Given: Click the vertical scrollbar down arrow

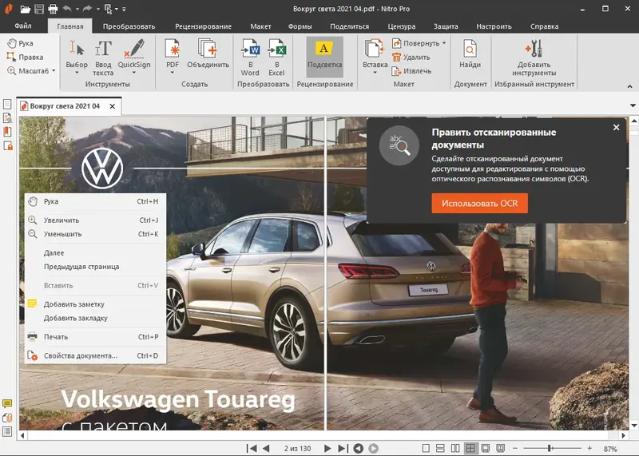Looking at the screenshot, I should coord(633,426).
